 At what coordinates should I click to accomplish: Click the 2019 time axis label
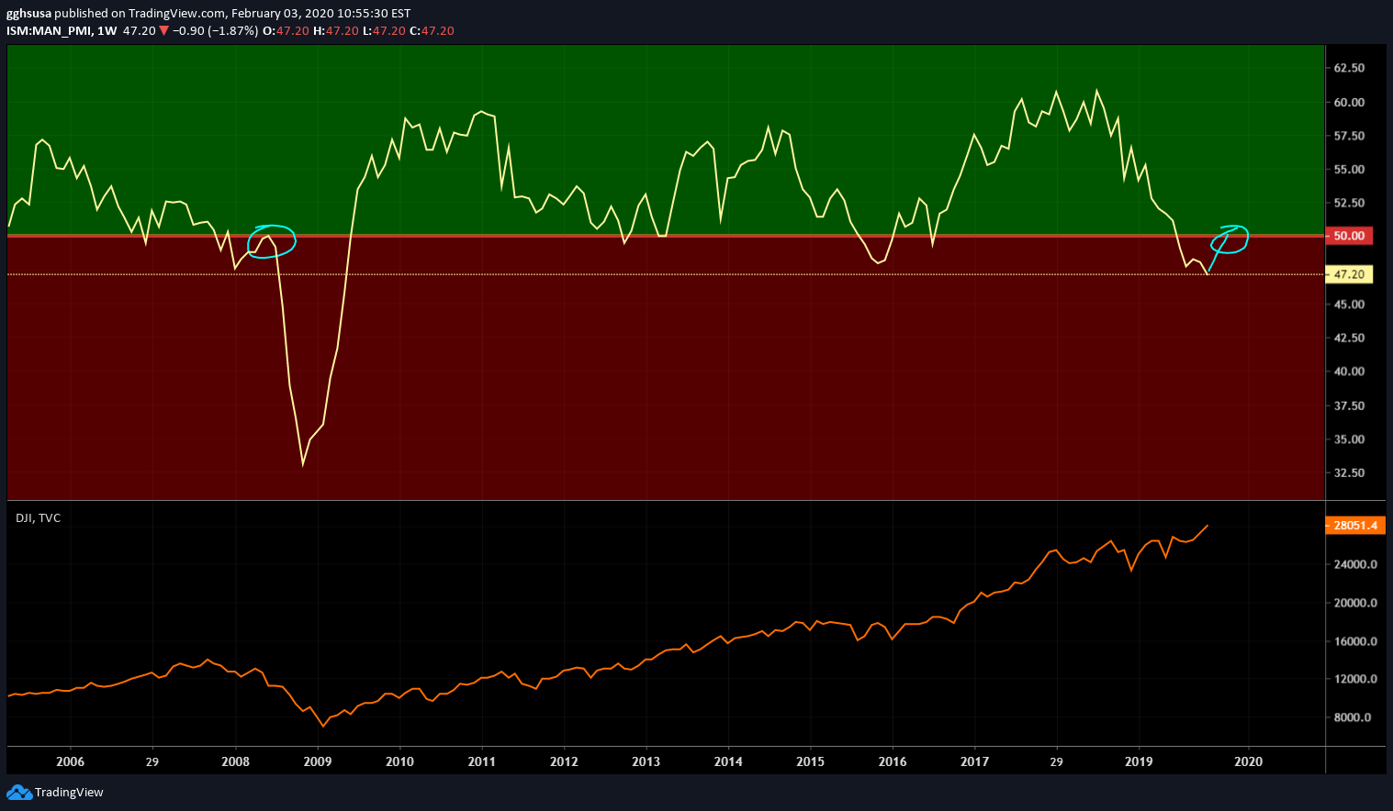[1139, 761]
